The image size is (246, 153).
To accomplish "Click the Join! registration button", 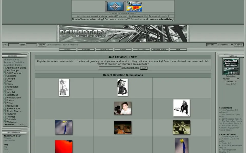I will pyautogui.click(x=144, y=68).
